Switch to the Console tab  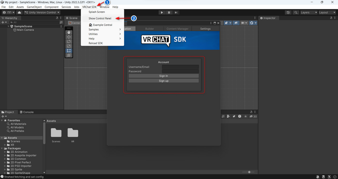pyautogui.click(x=26, y=112)
